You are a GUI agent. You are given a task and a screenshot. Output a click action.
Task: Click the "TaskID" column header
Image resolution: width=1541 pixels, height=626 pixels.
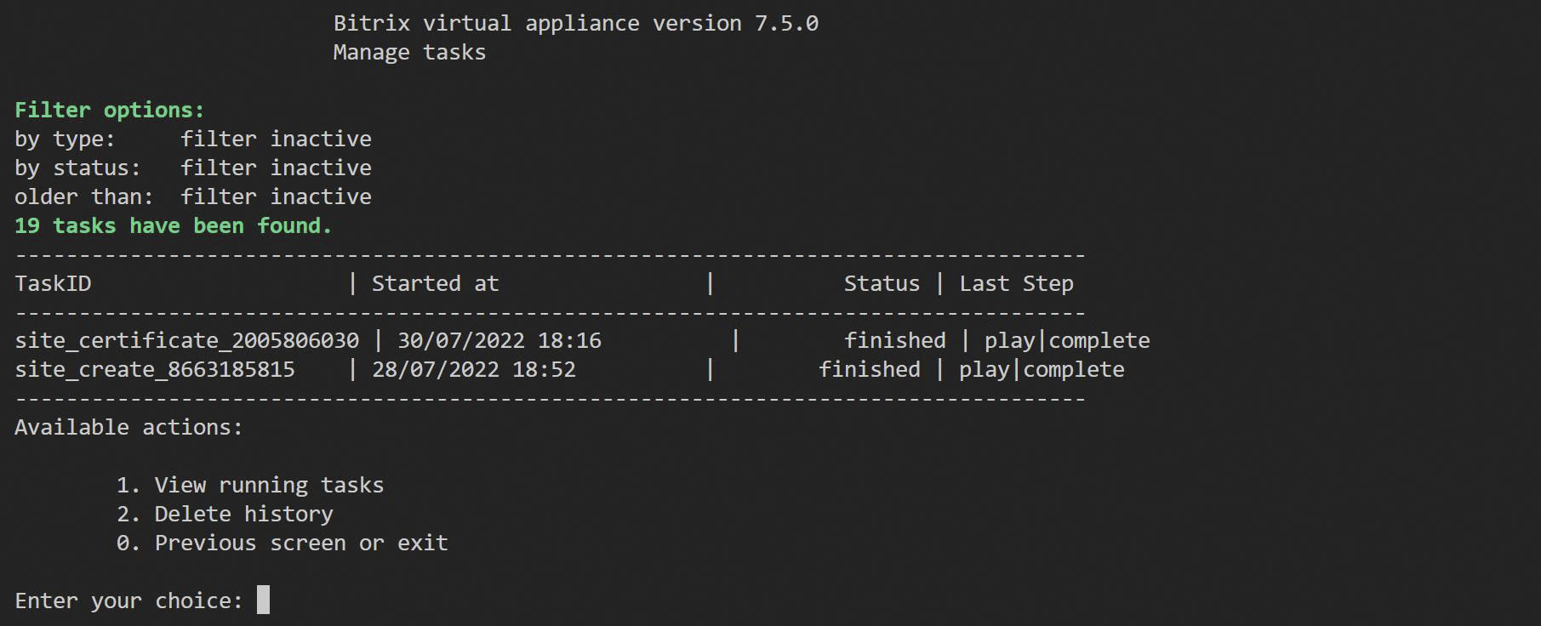pos(53,284)
